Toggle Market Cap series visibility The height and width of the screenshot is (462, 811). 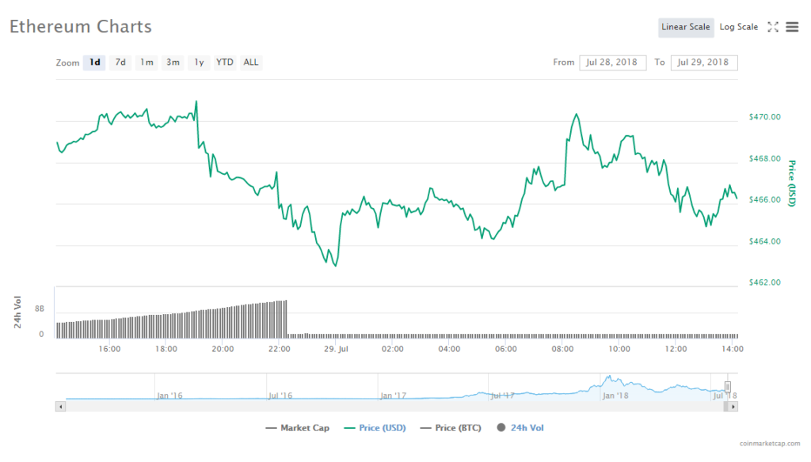(x=297, y=428)
